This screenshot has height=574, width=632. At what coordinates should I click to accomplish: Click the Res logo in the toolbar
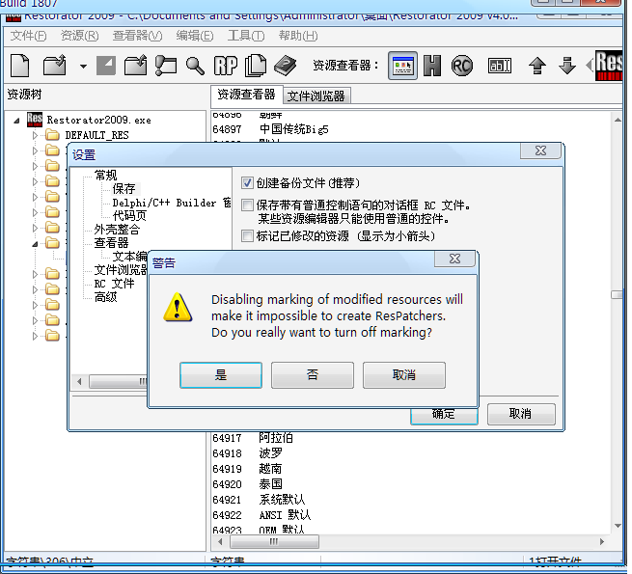coord(609,66)
